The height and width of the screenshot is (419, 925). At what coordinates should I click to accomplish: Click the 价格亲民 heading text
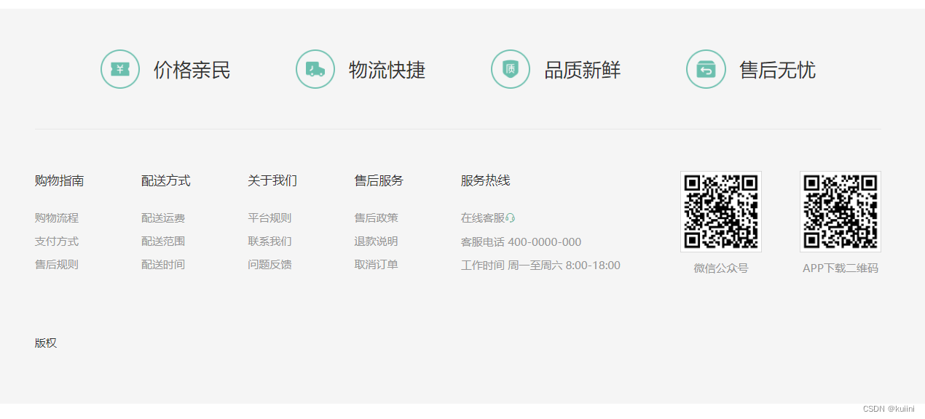[192, 70]
